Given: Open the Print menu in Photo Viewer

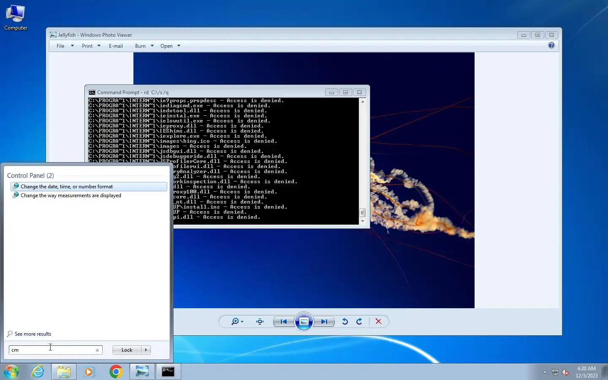Looking at the screenshot, I should pyautogui.click(x=87, y=46).
